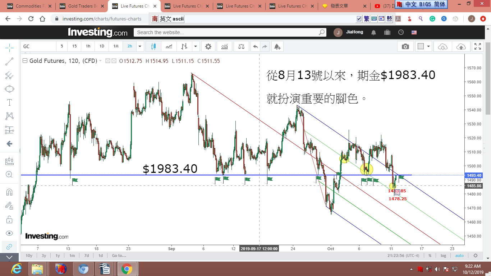The width and height of the screenshot is (491, 276).
Task: Activate the zoom-in magnifier tool
Action: 9,175
